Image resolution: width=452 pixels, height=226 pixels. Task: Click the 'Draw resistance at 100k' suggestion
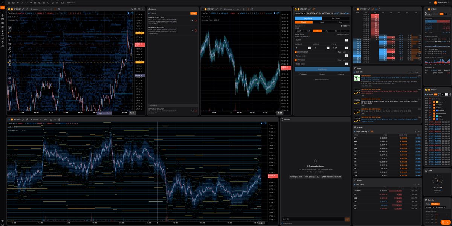click(x=331, y=176)
